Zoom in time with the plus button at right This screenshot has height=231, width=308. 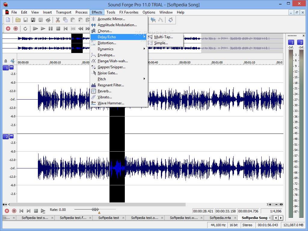click(270, 205)
